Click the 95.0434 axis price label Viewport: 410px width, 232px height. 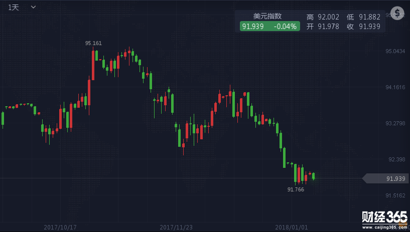[x=395, y=51]
